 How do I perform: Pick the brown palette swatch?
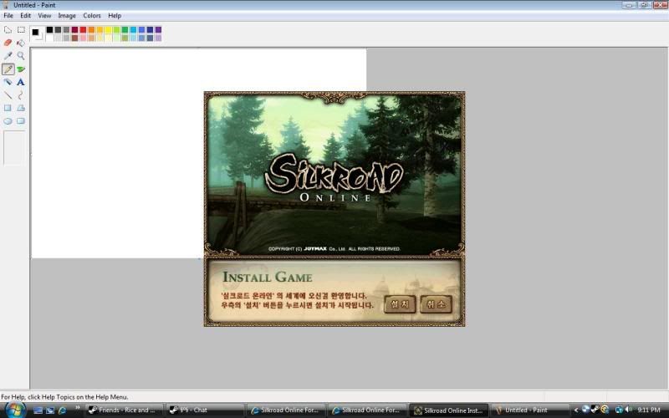(x=74, y=38)
